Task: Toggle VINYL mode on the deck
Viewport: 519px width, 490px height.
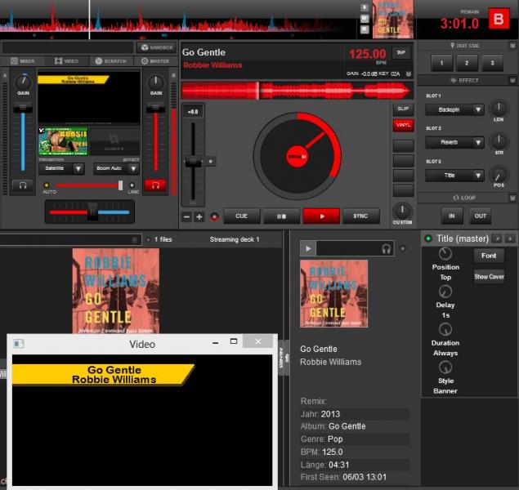Action: point(402,125)
